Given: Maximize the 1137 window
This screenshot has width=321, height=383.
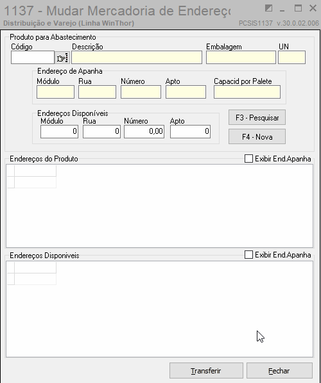Looking at the screenshot, I should click(x=298, y=8).
